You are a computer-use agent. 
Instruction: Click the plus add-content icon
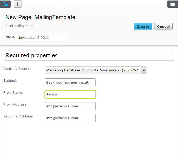click(x=18, y=4)
